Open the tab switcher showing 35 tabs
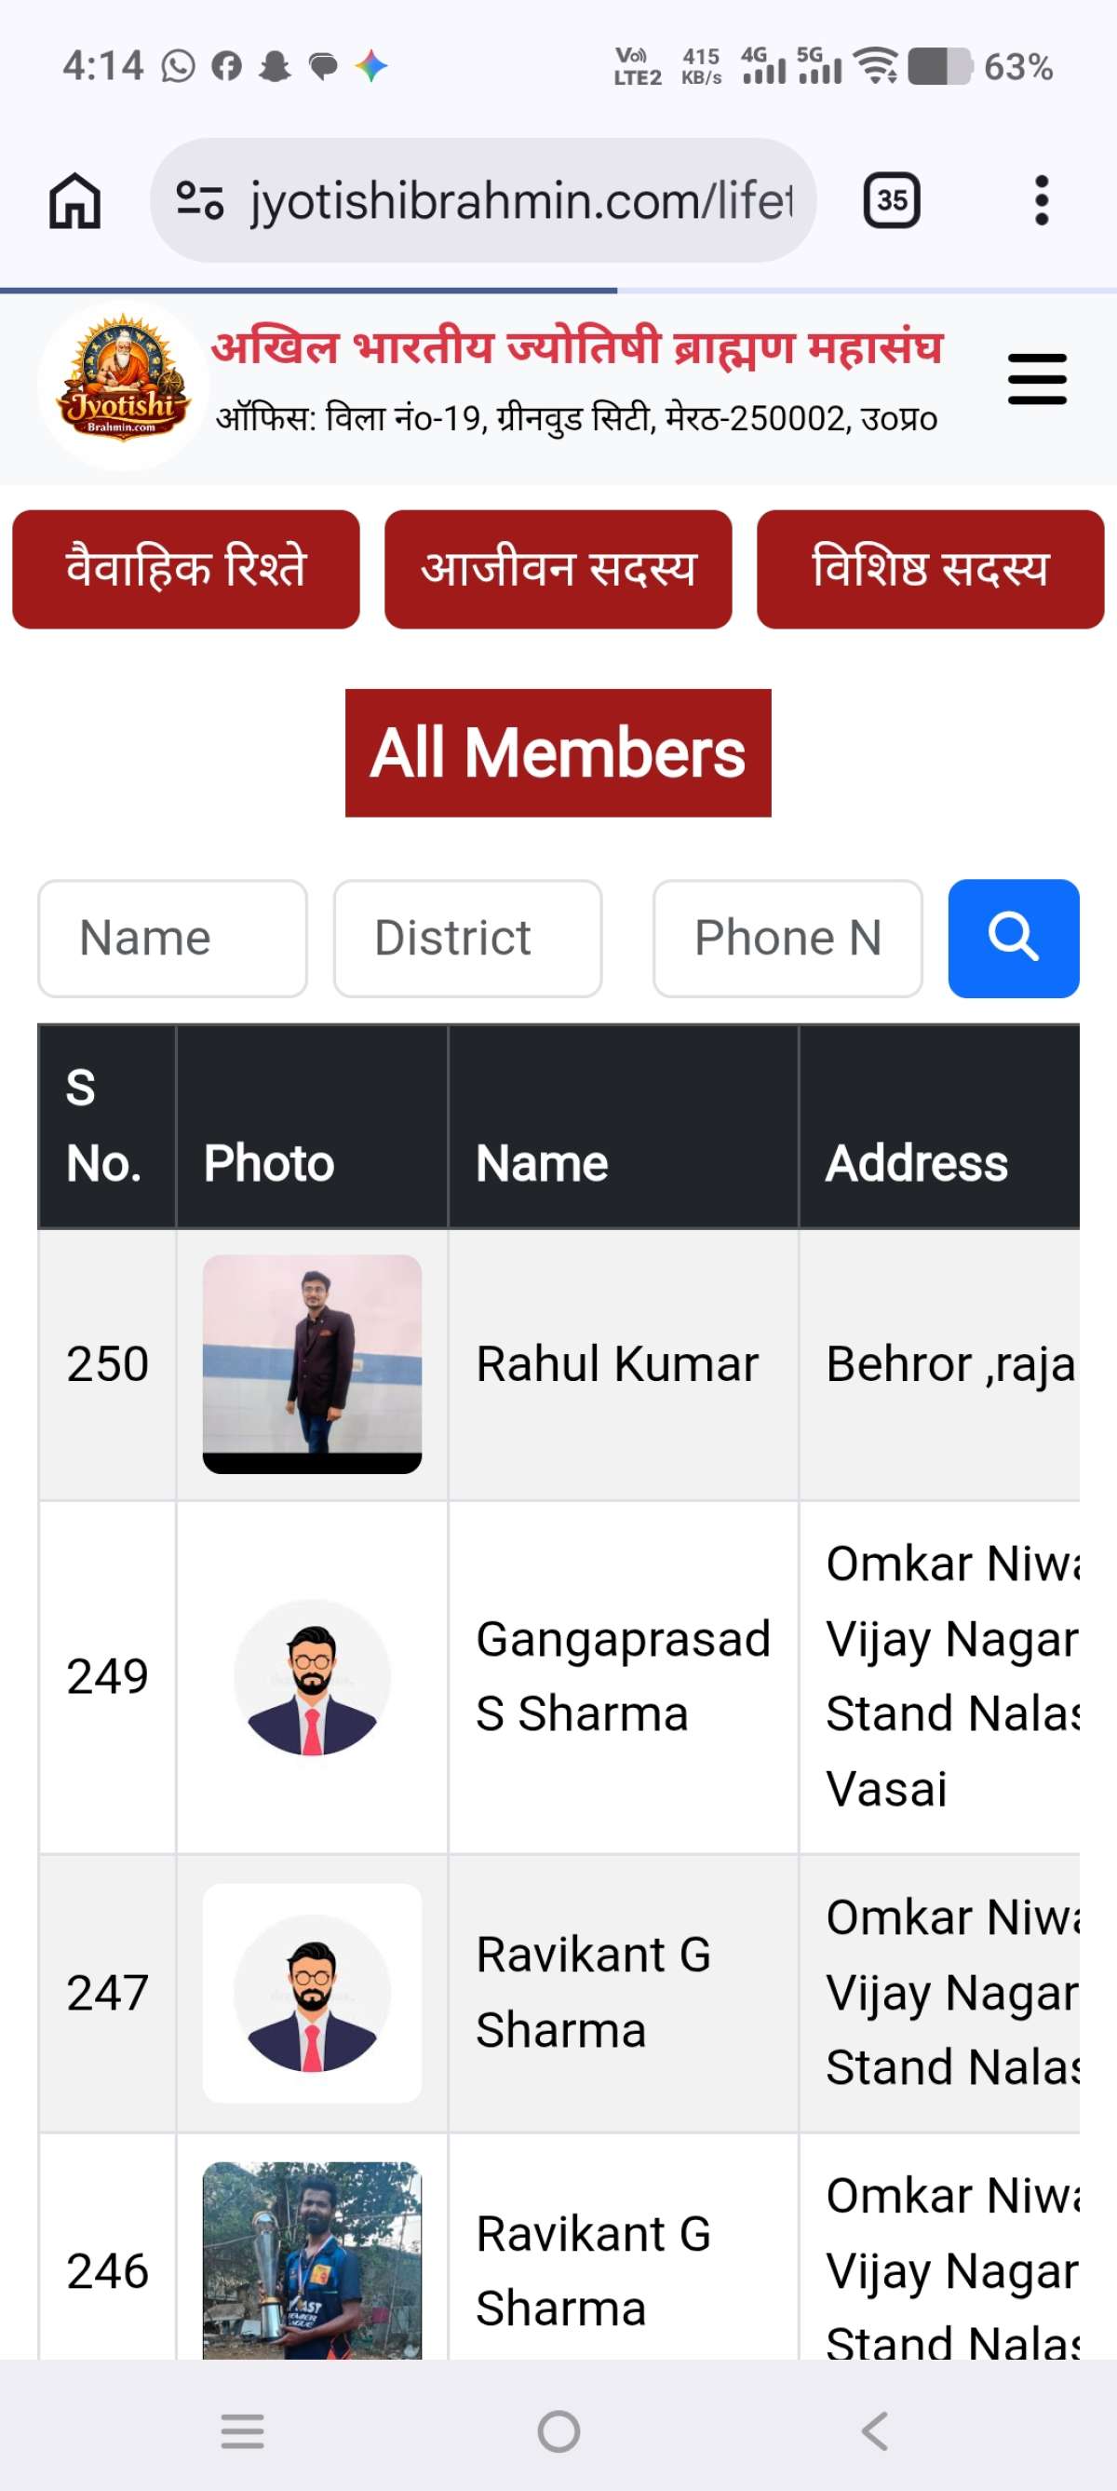 [891, 201]
